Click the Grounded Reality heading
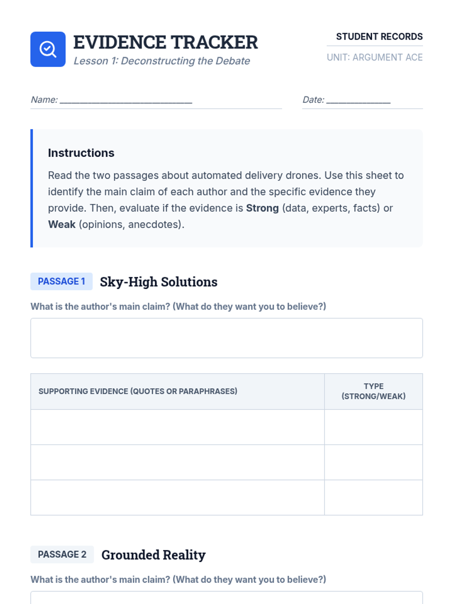Screen dimensions: 453x604 (x=153, y=555)
